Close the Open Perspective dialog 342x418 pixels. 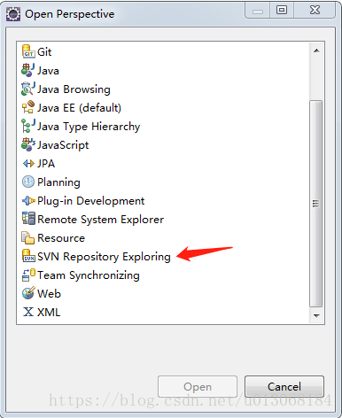[x=315, y=11]
